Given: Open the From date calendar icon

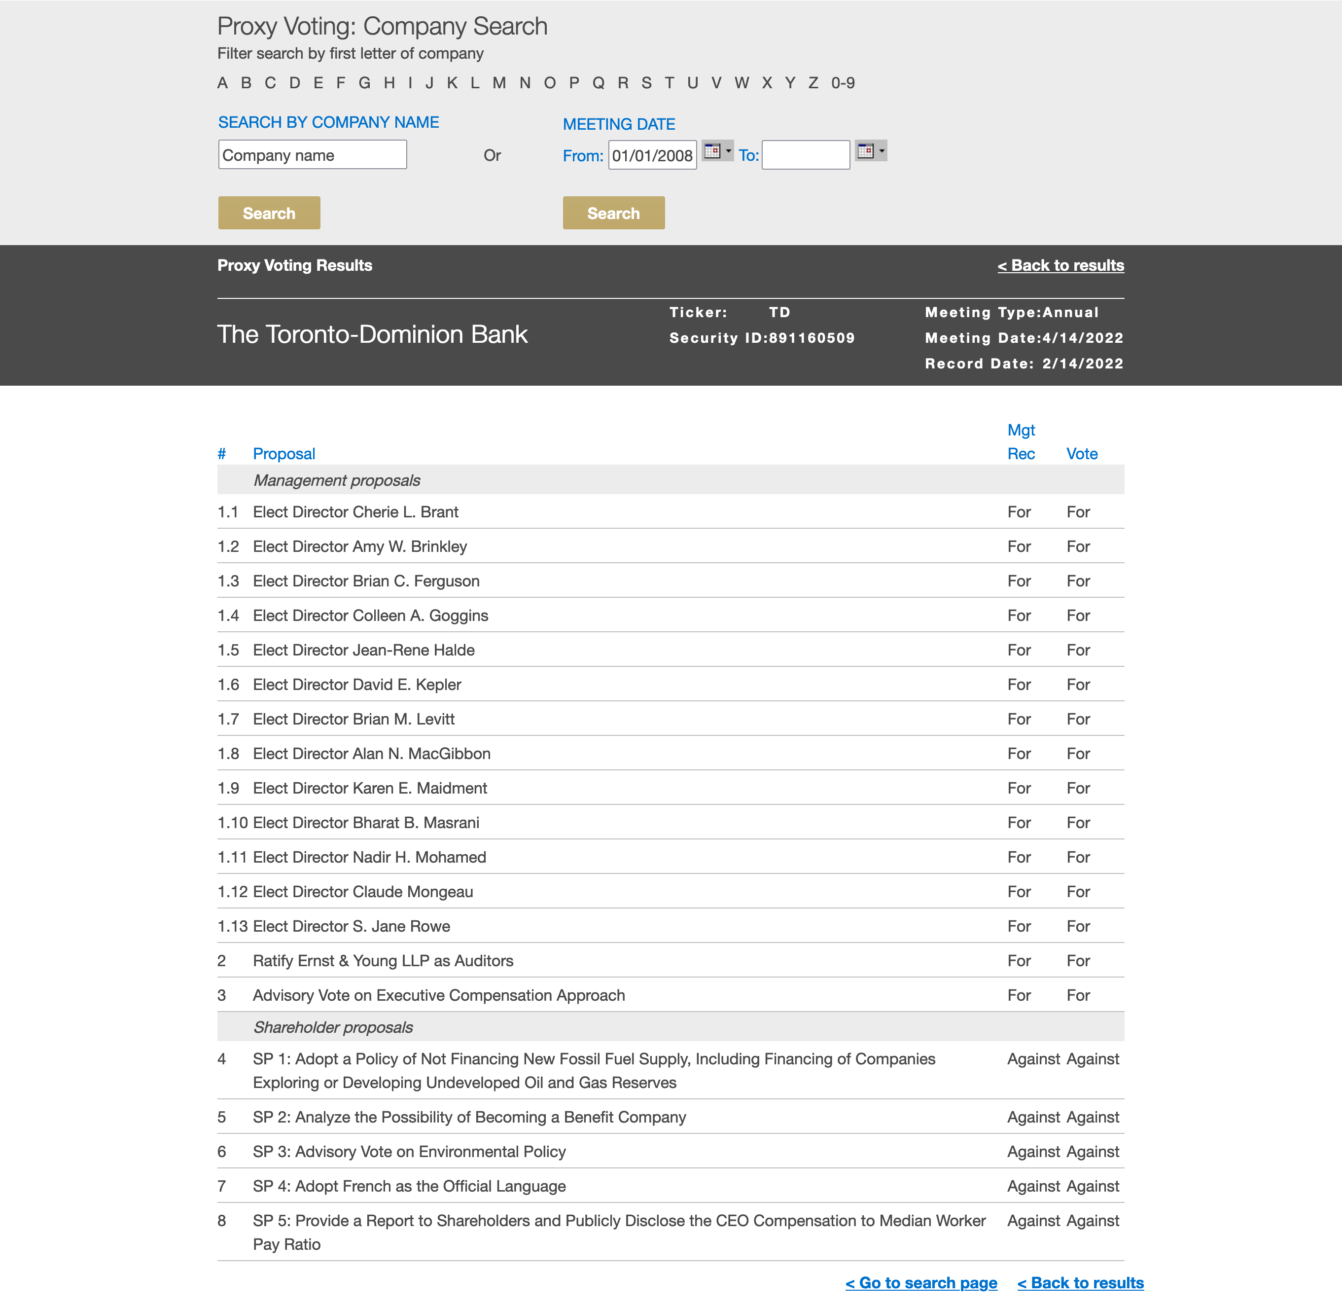Looking at the screenshot, I should (x=712, y=151).
